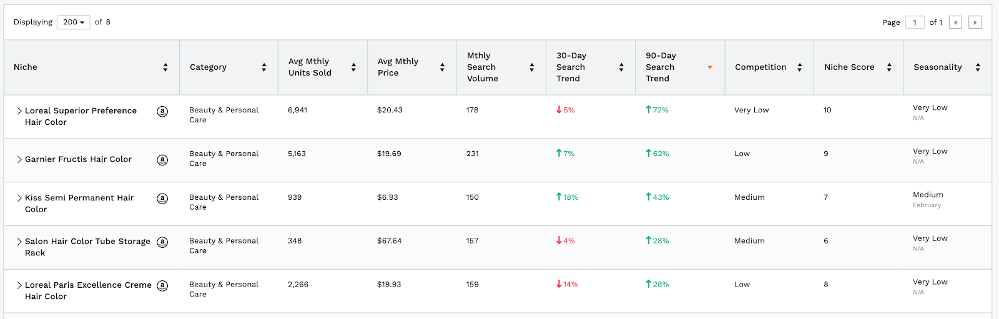Sort table by Category column
Image resolution: width=999 pixels, height=319 pixels.
(x=264, y=67)
